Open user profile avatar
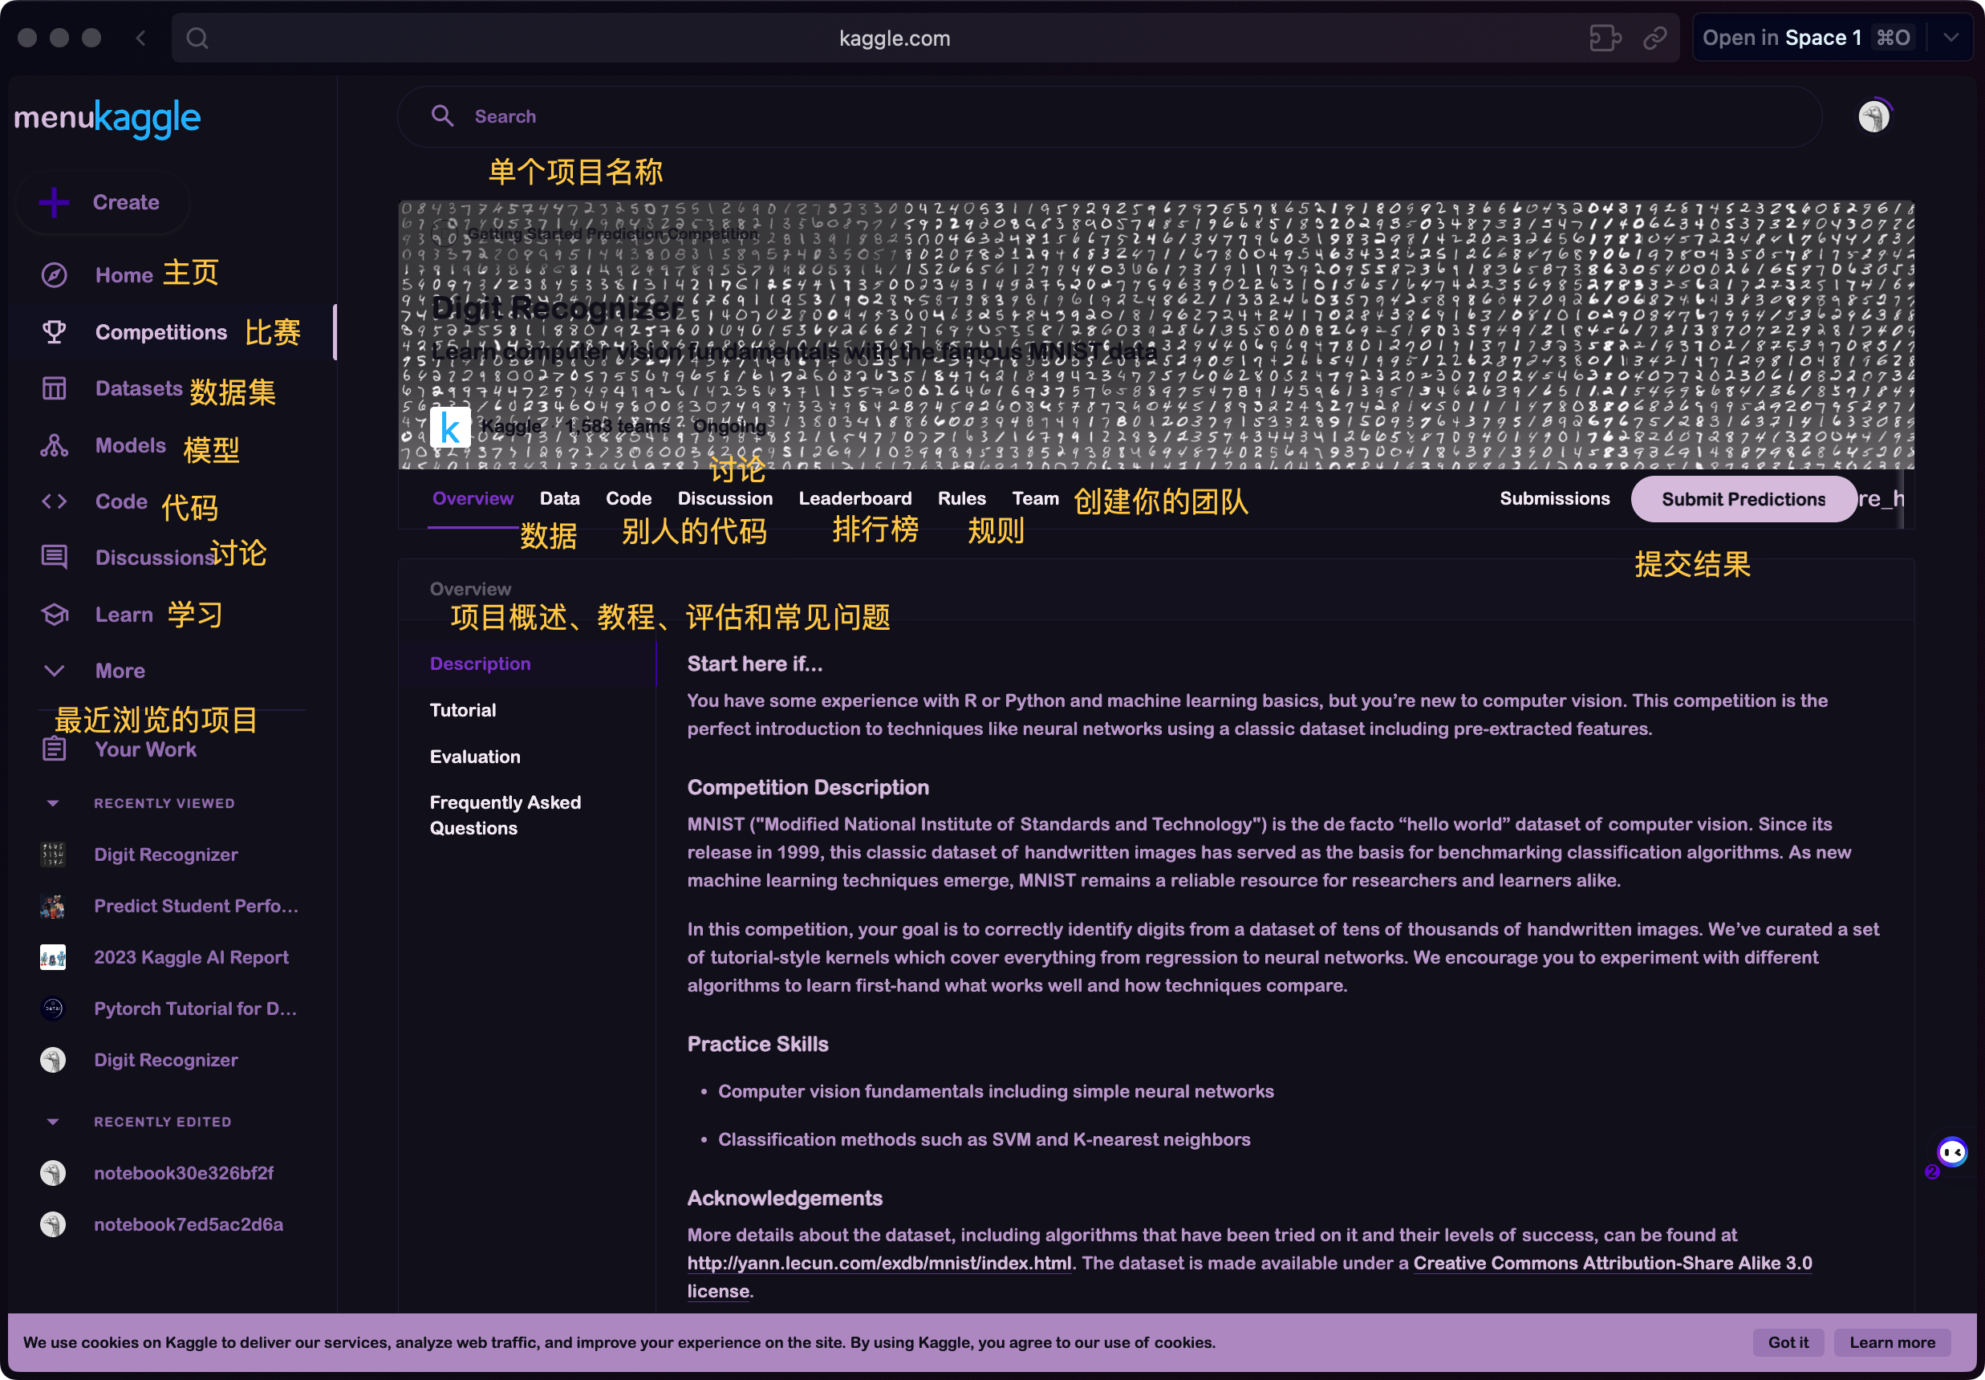This screenshot has height=1380, width=1985. 1874,116
